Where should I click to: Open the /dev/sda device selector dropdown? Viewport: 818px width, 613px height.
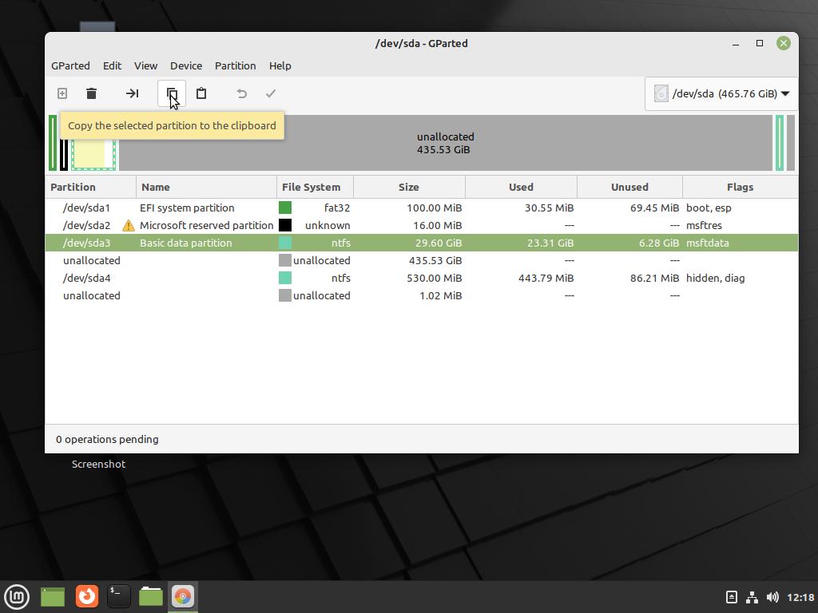(721, 93)
